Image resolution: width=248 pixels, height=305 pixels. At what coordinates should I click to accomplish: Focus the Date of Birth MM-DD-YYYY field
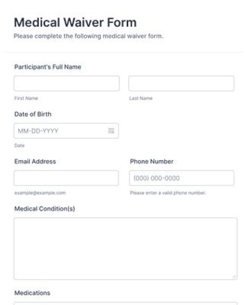[60, 131]
